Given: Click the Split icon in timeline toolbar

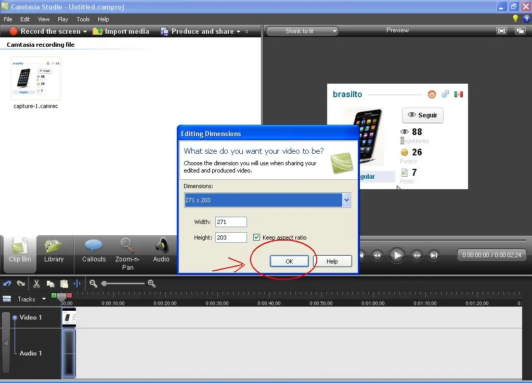Looking at the screenshot, I should 77,283.
